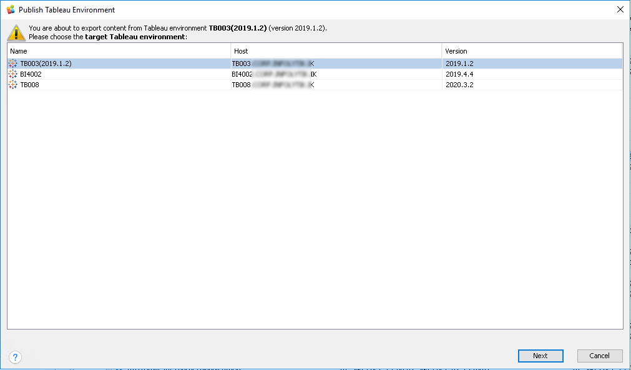631x370 pixels.
Task: Click the Publish Tableau Environment title bar app icon
Action: (x=11, y=9)
